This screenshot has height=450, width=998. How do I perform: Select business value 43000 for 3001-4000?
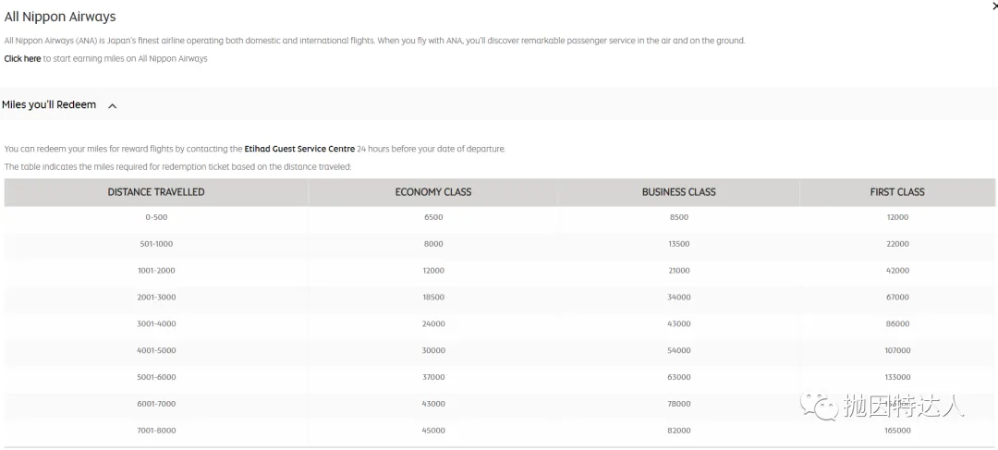coord(678,324)
